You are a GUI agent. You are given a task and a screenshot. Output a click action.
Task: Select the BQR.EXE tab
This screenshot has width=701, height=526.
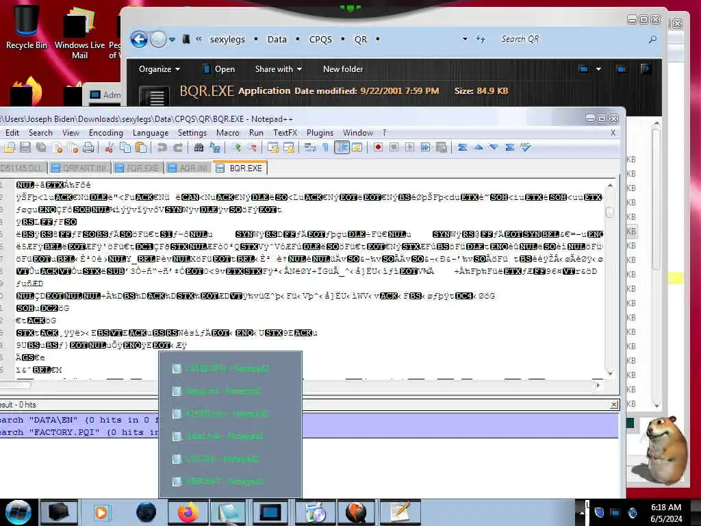point(240,168)
